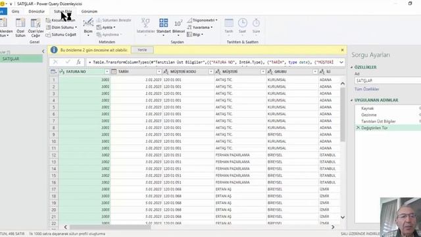Screen dimensions: 421x237
Task: Switch to the Giriş ribbon tab
Action: tap(15, 11)
